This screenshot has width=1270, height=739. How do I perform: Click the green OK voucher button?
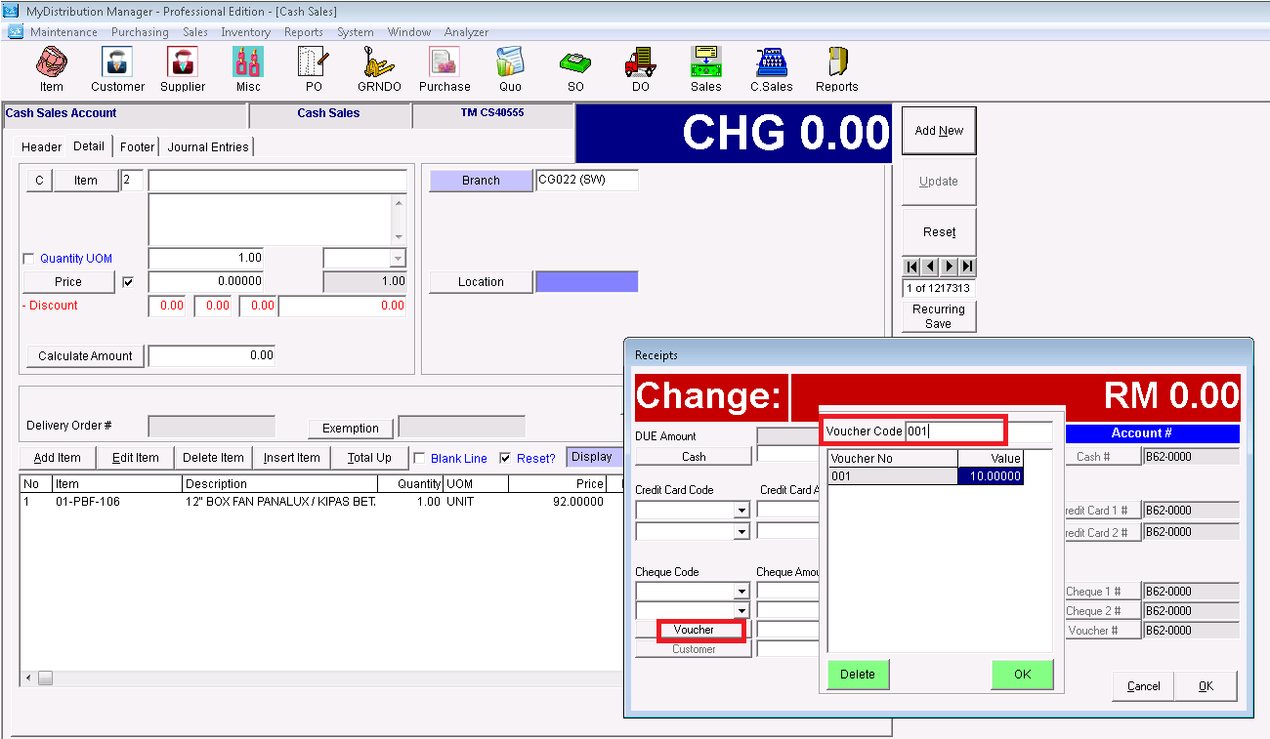click(x=1022, y=675)
